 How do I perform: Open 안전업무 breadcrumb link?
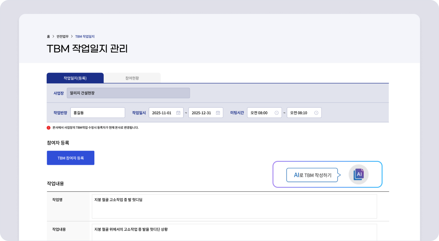click(x=62, y=37)
